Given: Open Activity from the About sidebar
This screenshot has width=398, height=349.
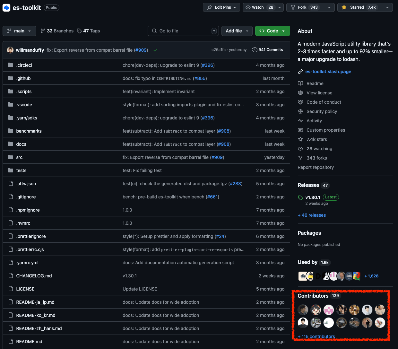Looking at the screenshot, I should pyautogui.click(x=314, y=121).
